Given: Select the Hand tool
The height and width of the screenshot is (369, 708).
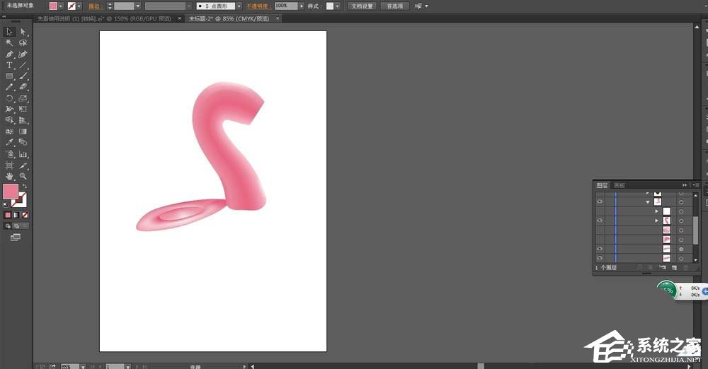Looking at the screenshot, I should coord(10,175).
